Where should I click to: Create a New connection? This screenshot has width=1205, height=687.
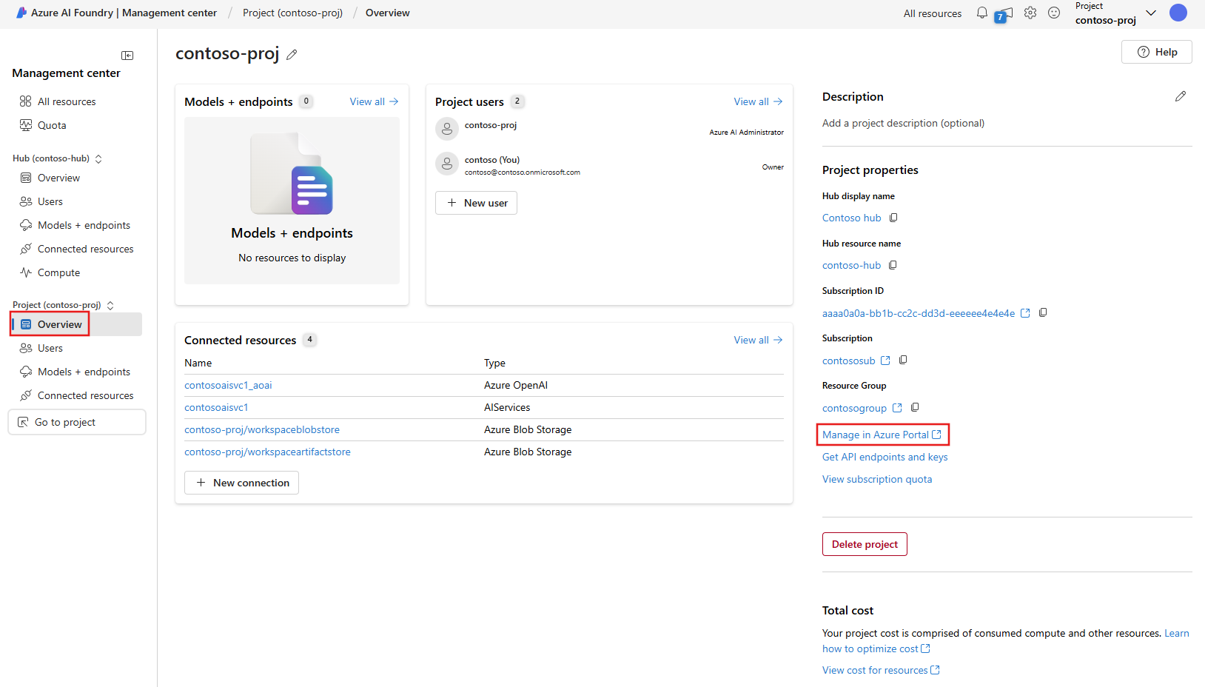(x=241, y=483)
